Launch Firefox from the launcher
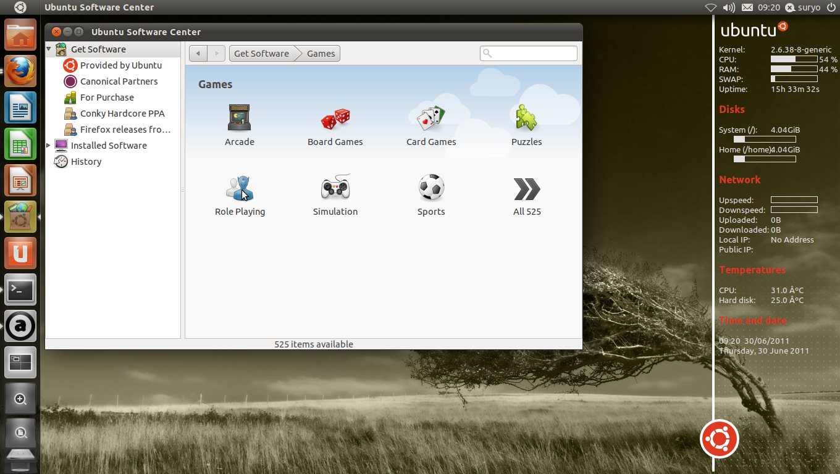The height and width of the screenshot is (474, 840). tap(20, 71)
